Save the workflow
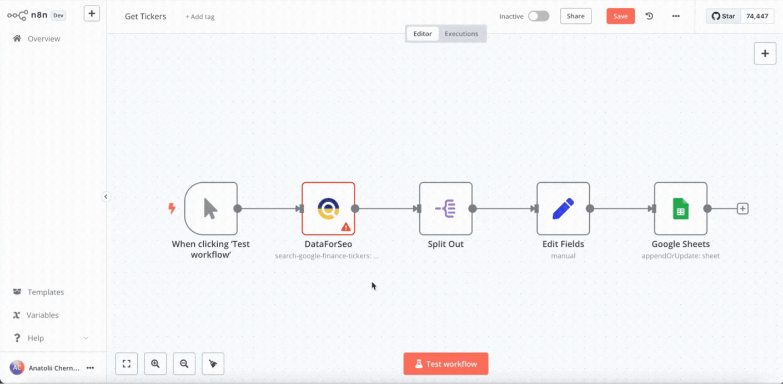 point(620,16)
